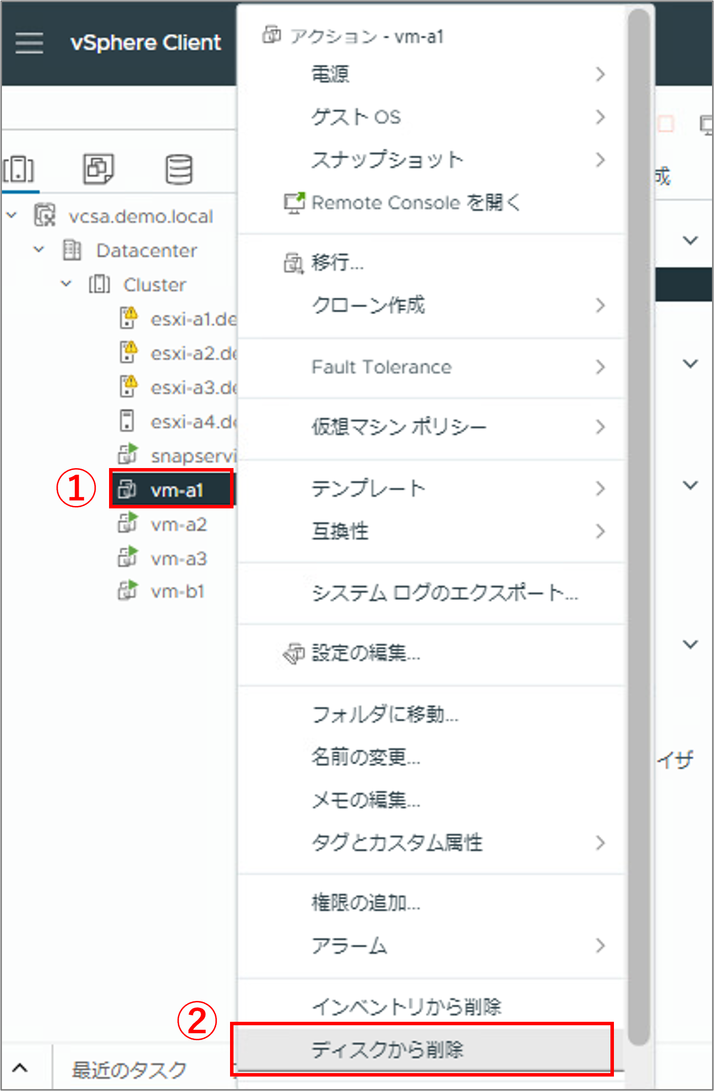Expand the 電源 submenu arrow
Image resolution: width=714 pixels, height=1091 pixels.
click(600, 74)
